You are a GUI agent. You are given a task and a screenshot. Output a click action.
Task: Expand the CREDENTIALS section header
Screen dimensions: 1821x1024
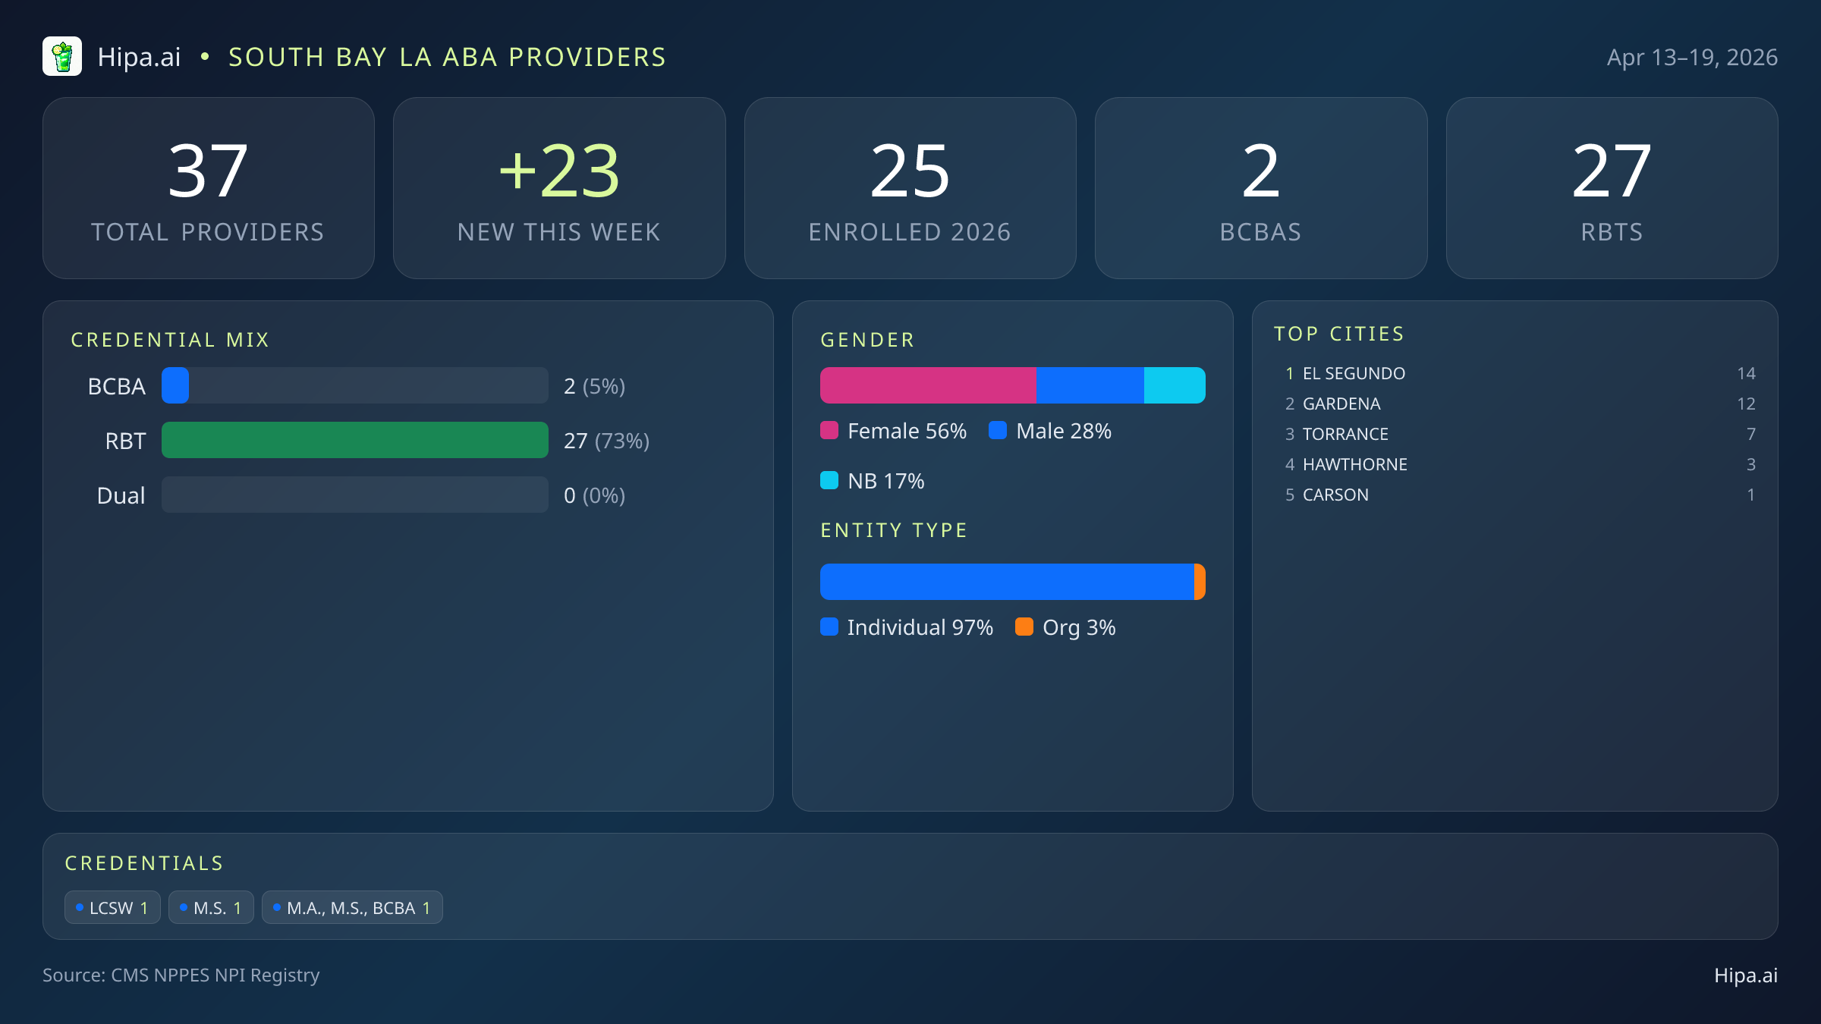click(x=144, y=862)
